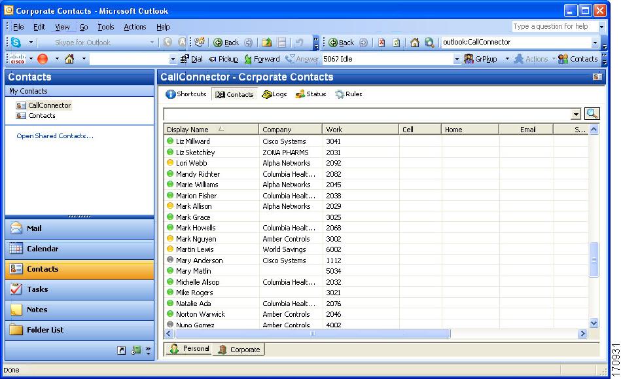Click the Dial toolbar button
Viewport: 621px width, 379px height.
pyautogui.click(x=192, y=59)
